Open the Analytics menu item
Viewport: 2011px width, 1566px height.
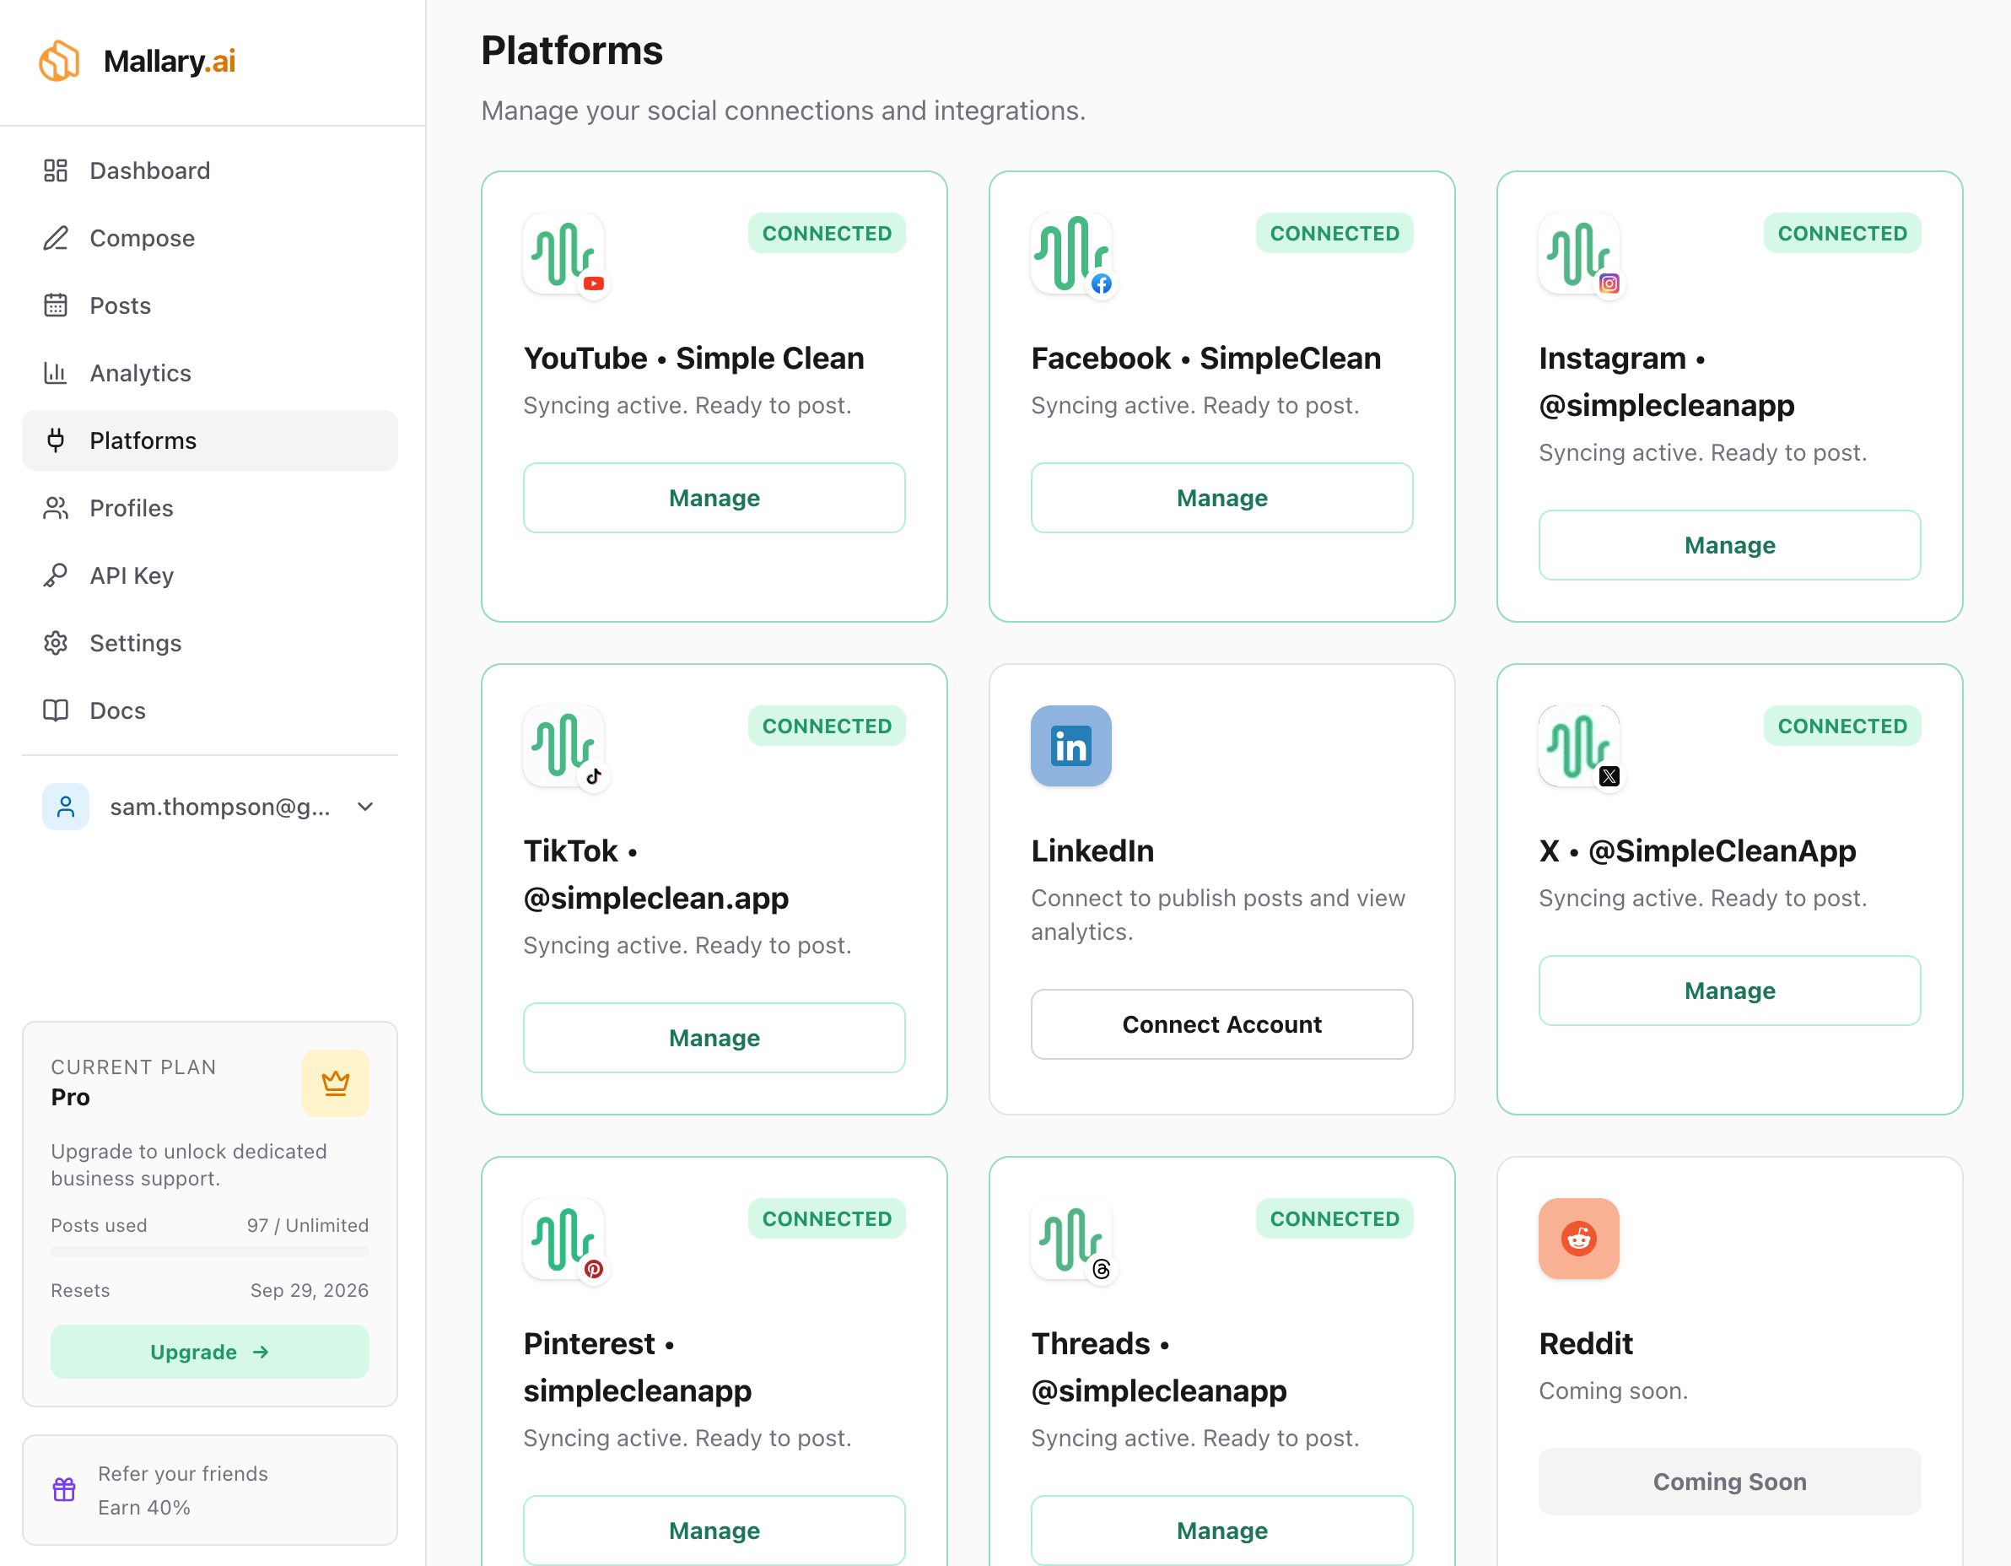[210, 373]
